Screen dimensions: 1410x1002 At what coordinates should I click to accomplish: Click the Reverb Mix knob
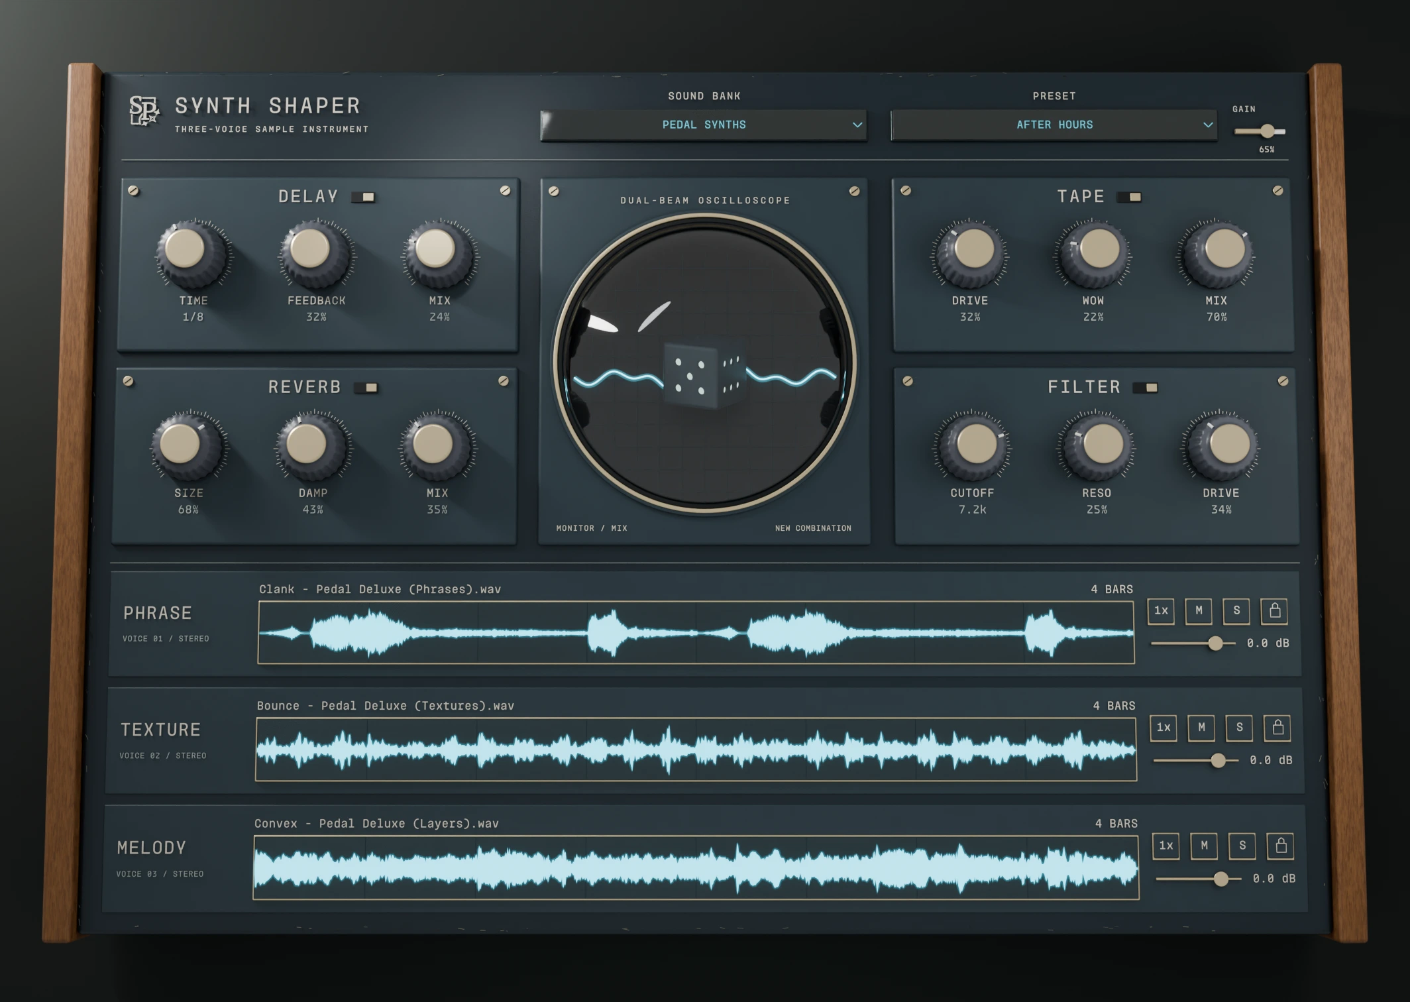[437, 447]
